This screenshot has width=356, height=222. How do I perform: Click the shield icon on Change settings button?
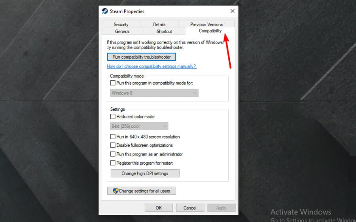tap(116, 191)
